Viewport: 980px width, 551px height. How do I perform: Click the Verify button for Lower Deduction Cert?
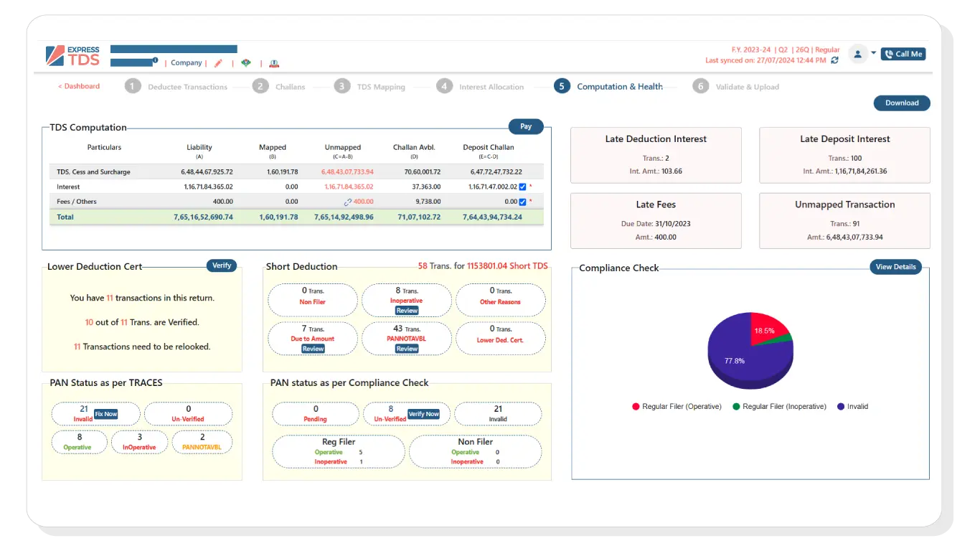click(x=222, y=265)
